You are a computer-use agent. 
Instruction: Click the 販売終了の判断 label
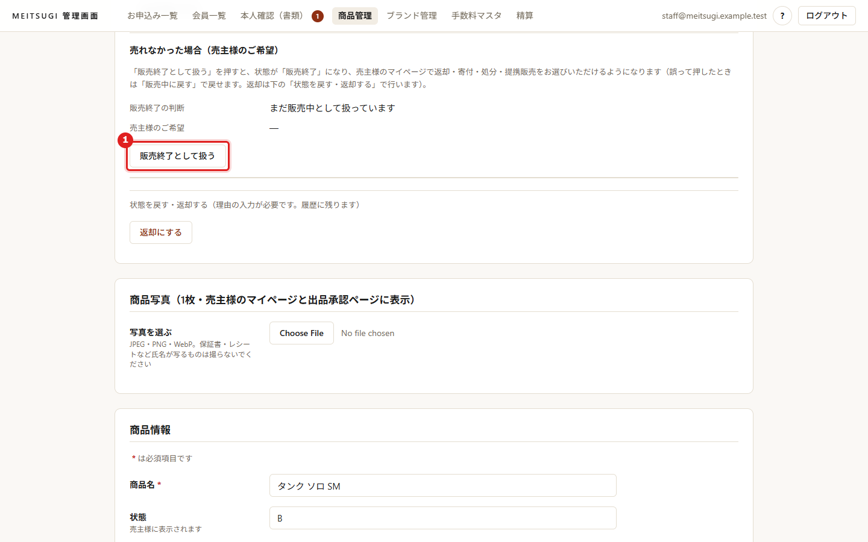157,108
